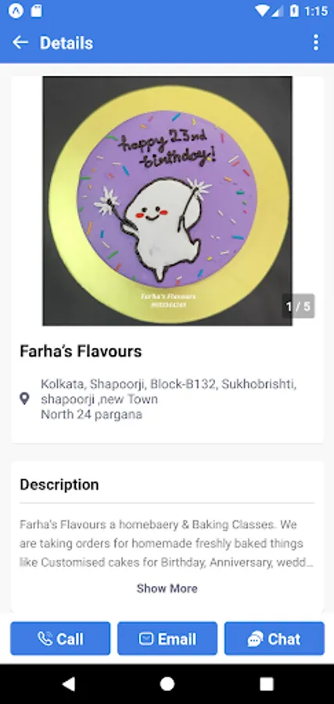334x704 pixels.
Task: Go back using the arrow icon
Action: [20, 43]
